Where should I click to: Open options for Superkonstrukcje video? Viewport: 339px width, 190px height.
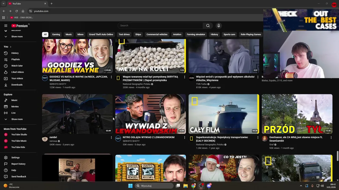point(258,137)
